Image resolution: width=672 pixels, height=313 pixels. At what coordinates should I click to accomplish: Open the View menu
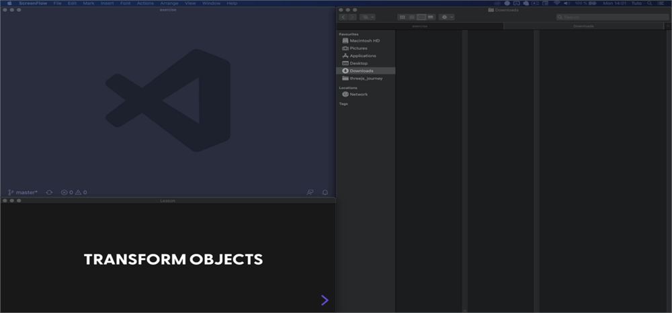[190, 3]
